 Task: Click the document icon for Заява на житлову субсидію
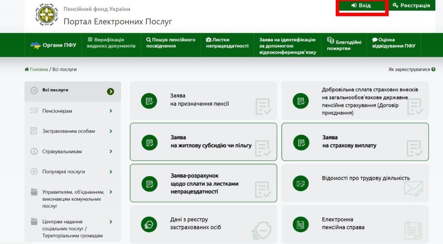pos(149,142)
